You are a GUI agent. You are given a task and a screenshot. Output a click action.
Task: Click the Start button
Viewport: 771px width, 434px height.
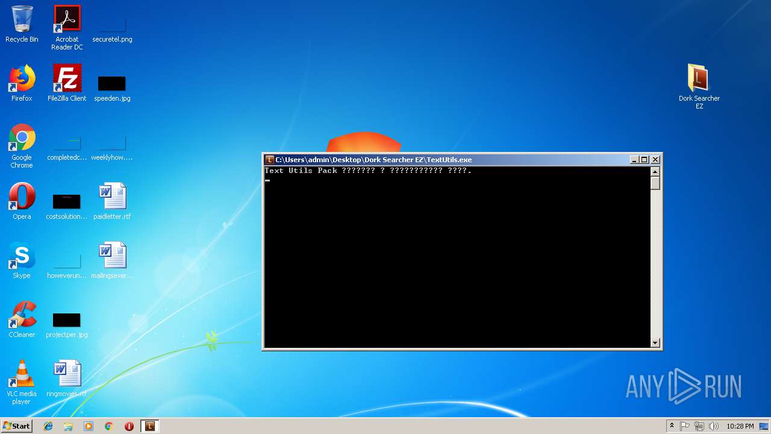(16, 426)
